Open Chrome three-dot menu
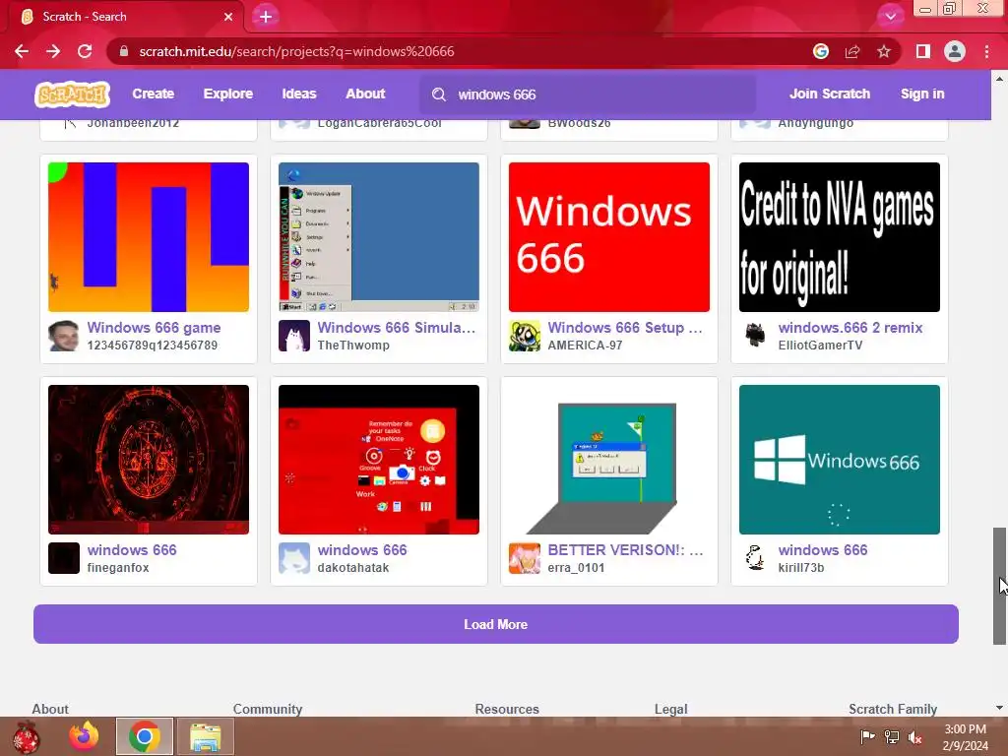 pos(986,51)
